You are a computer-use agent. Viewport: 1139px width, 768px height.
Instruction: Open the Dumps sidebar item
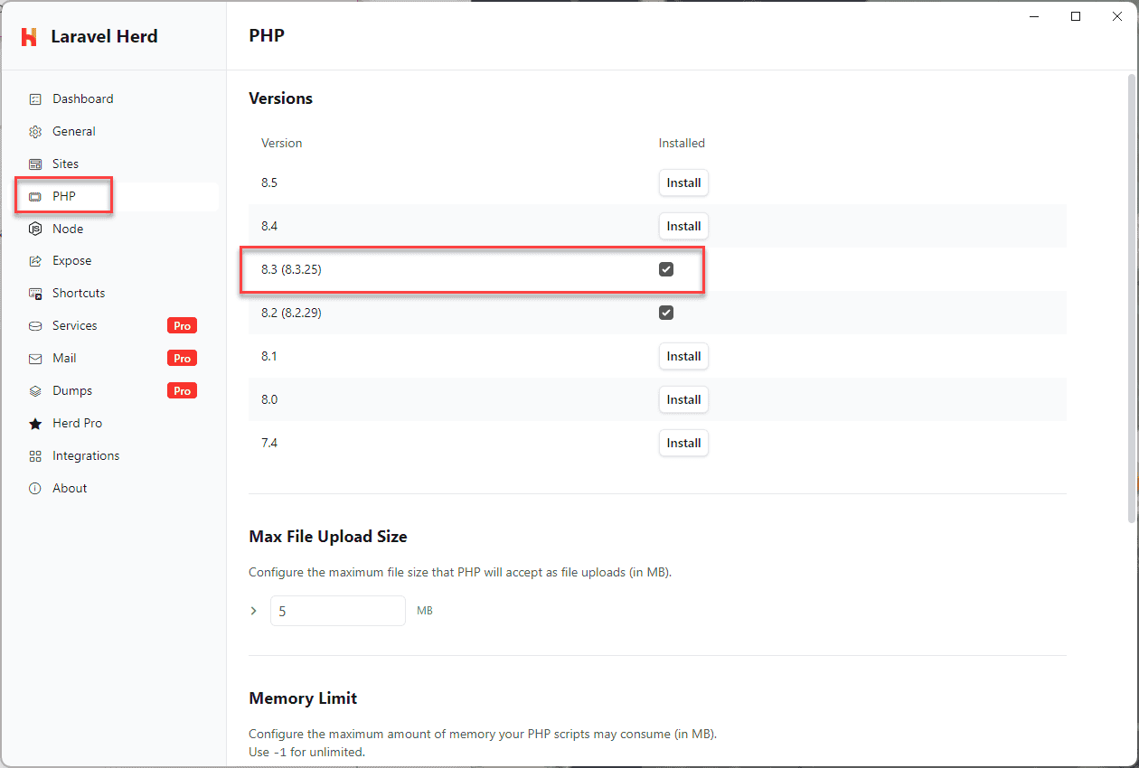tap(72, 391)
